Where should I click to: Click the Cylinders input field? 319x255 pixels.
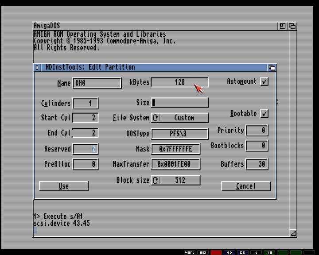point(86,103)
